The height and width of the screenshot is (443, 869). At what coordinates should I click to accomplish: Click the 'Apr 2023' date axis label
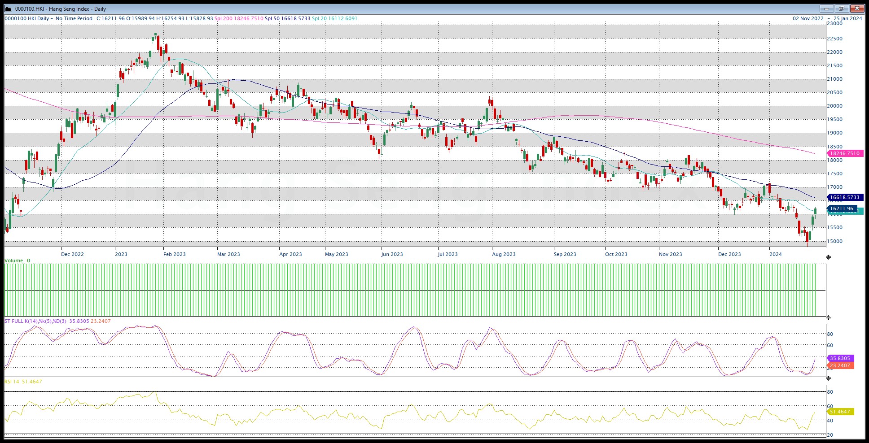click(290, 254)
